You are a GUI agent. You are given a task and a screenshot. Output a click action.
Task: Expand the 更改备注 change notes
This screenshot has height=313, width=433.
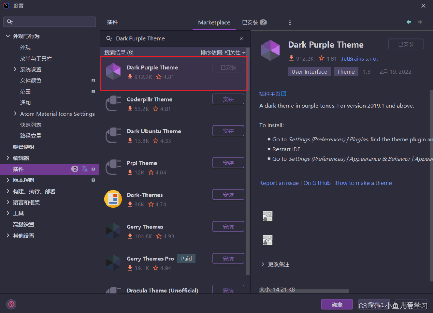pos(263,264)
